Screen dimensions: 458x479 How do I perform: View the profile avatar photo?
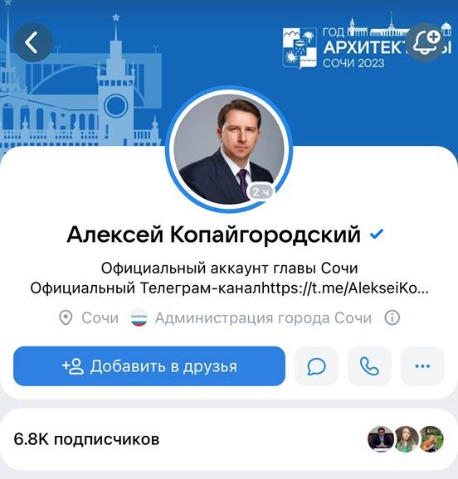[x=229, y=149]
